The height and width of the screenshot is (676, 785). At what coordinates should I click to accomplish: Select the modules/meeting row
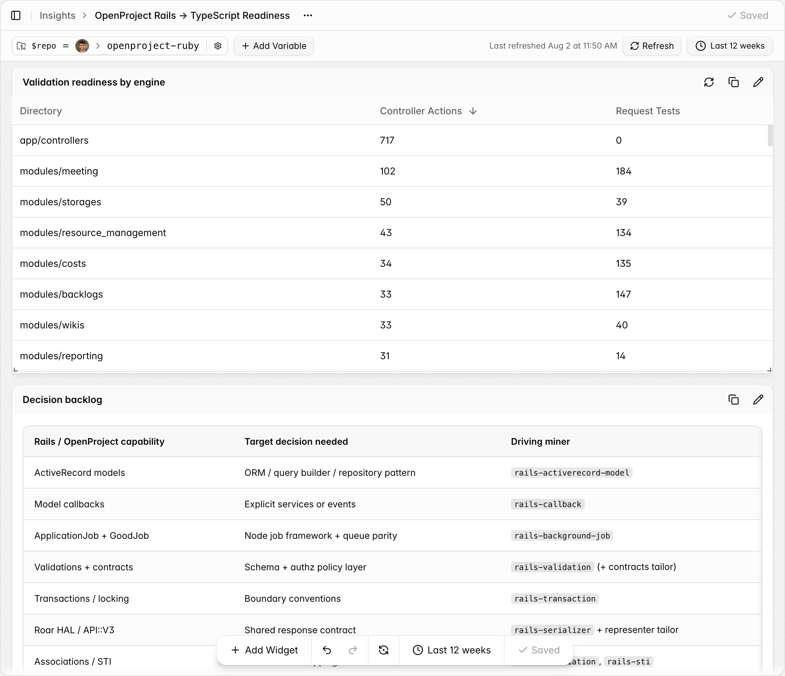pos(392,171)
